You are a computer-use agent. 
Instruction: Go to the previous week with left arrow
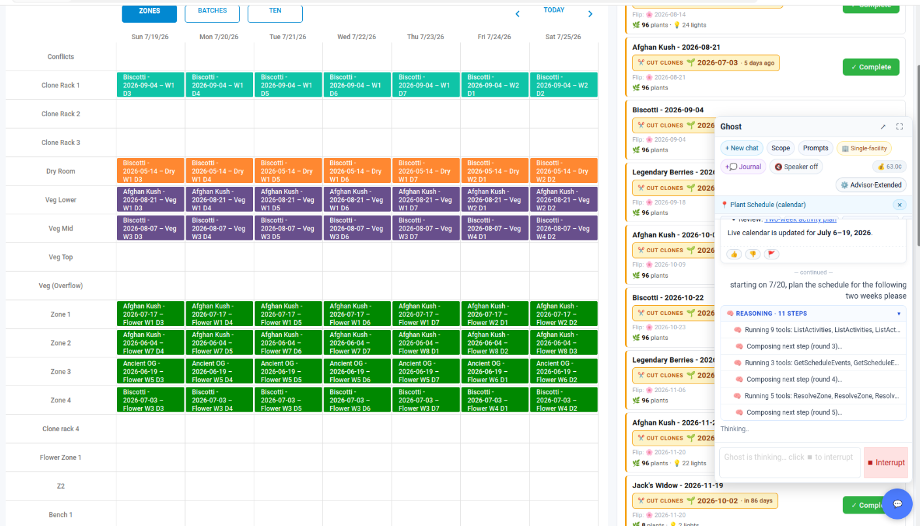coord(517,14)
